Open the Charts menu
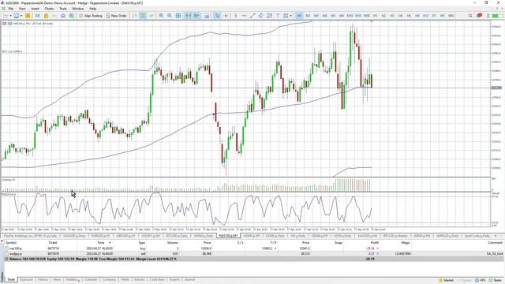The height and width of the screenshot is (284, 505). click(x=49, y=9)
